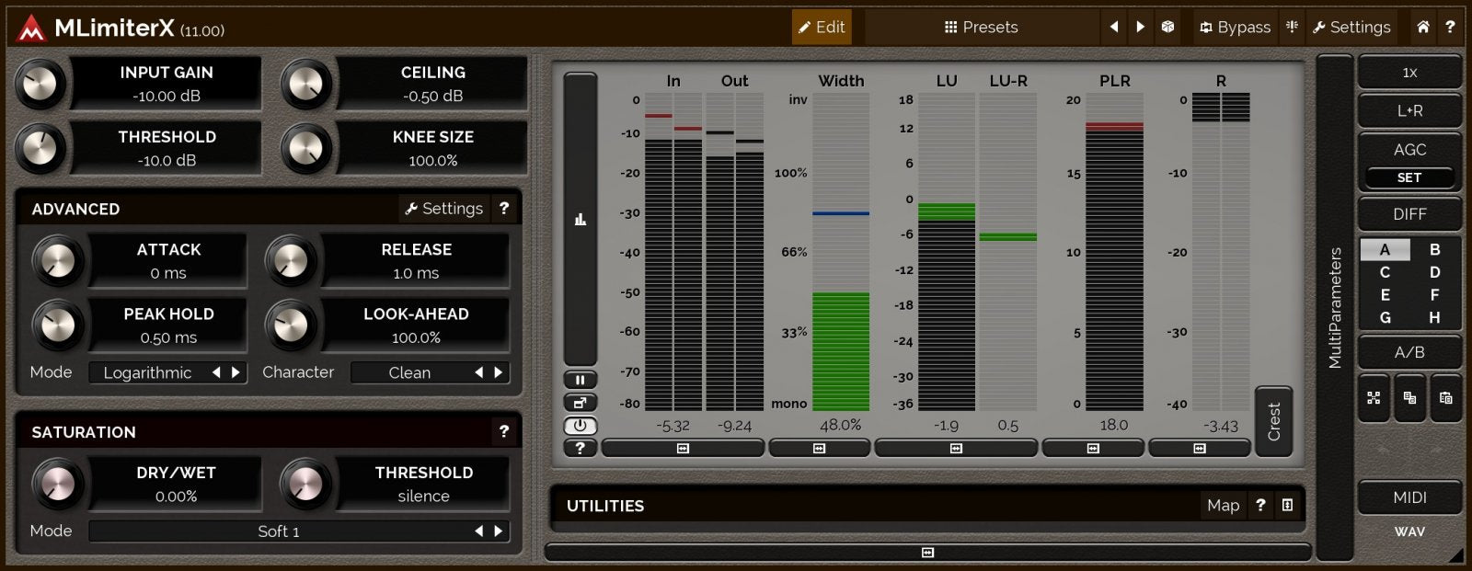Toggle the Bypass button
Screen dimensions: 1472x571
pos(1234,27)
